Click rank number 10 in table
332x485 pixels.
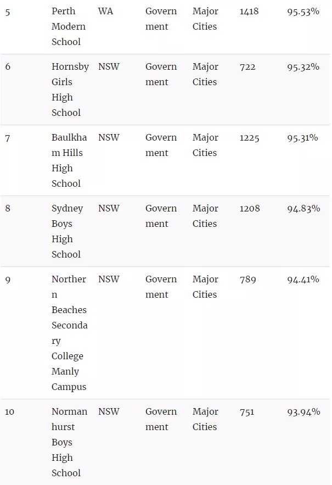coord(9,412)
